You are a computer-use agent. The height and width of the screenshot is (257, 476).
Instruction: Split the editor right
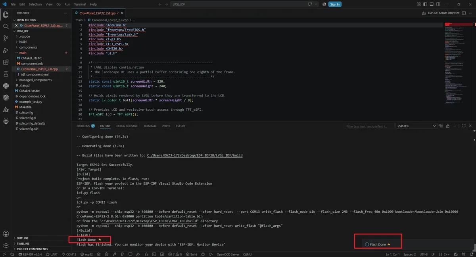464,13
